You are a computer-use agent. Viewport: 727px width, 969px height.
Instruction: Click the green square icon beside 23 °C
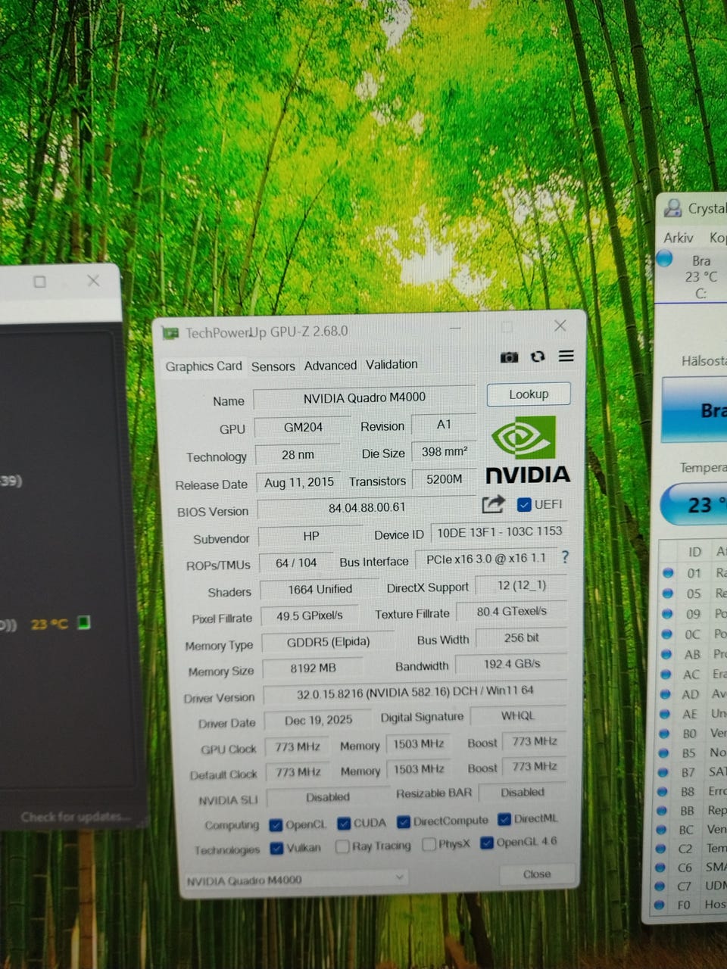point(84,622)
